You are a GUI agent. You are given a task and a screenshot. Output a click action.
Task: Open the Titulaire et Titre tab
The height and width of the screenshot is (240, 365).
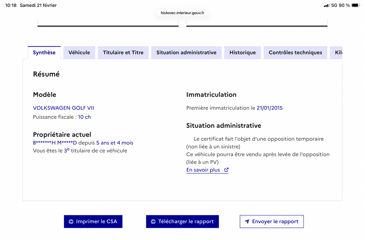coord(123,52)
